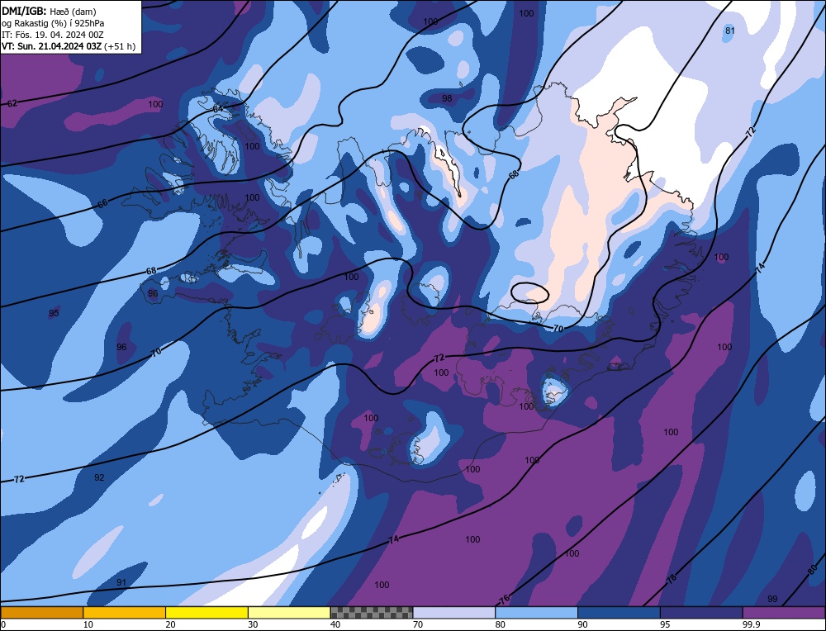The height and width of the screenshot is (631, 826).
Task: Click the medium blue 90–95 legend swatch
Action: pyautogui.click(x=619, y=613)
